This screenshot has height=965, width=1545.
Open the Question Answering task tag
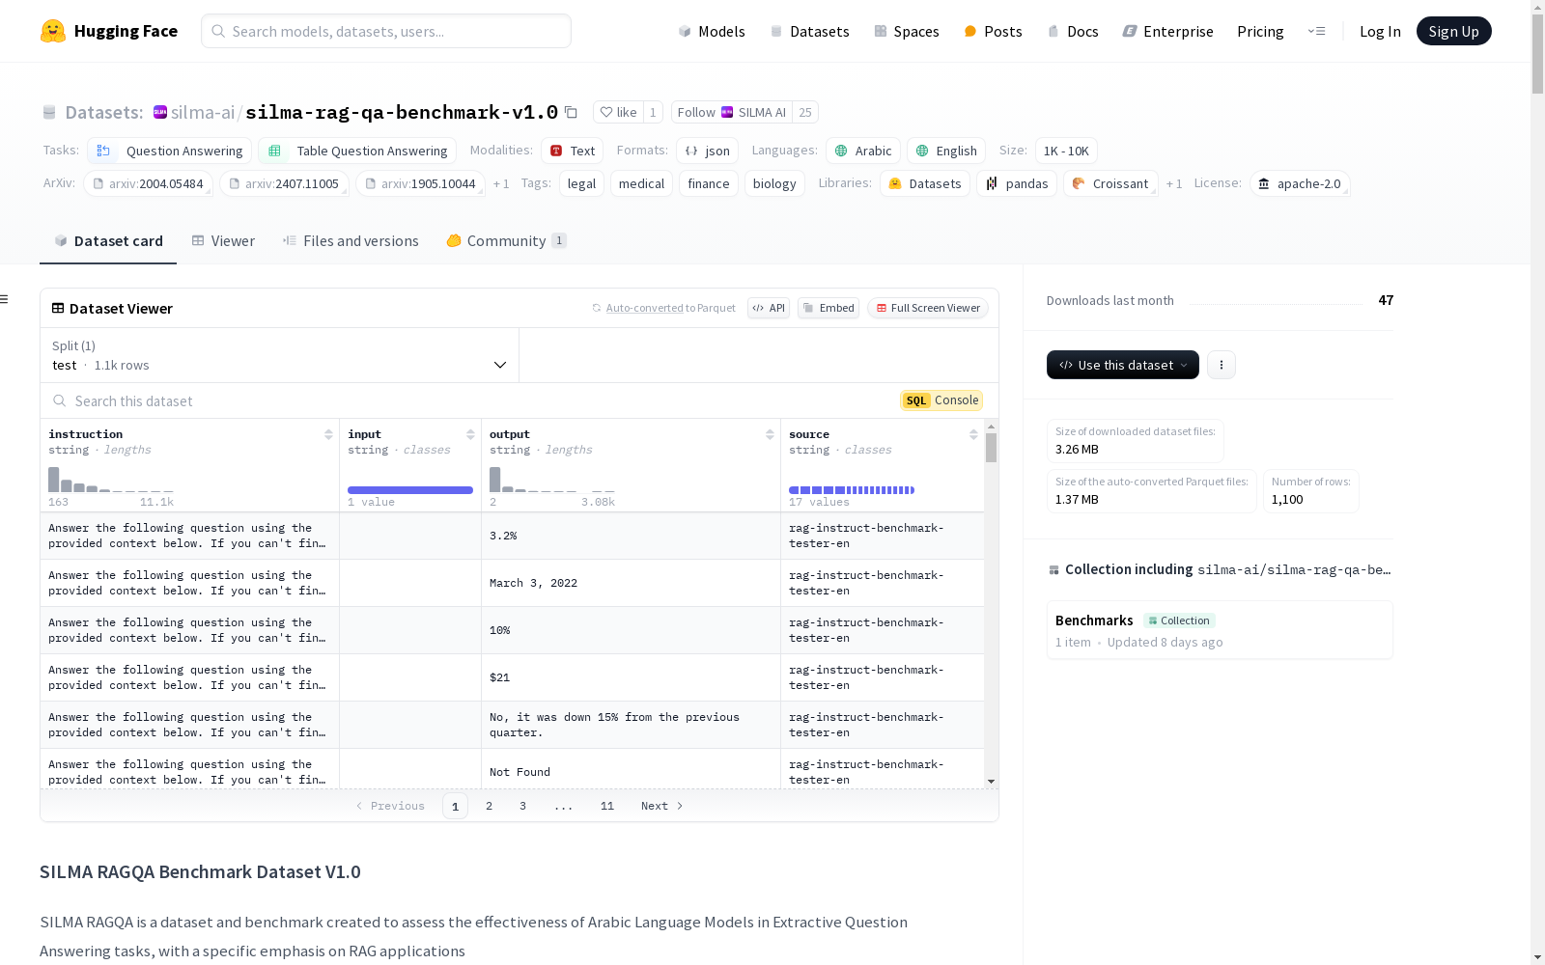[169, 151]
